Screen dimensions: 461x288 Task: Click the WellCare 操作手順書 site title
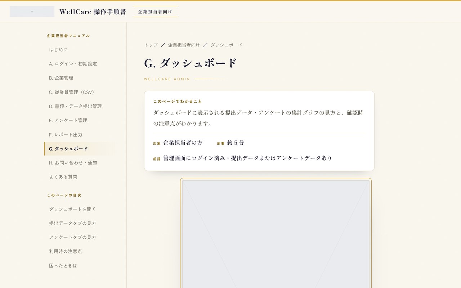[x=93, y=12]
